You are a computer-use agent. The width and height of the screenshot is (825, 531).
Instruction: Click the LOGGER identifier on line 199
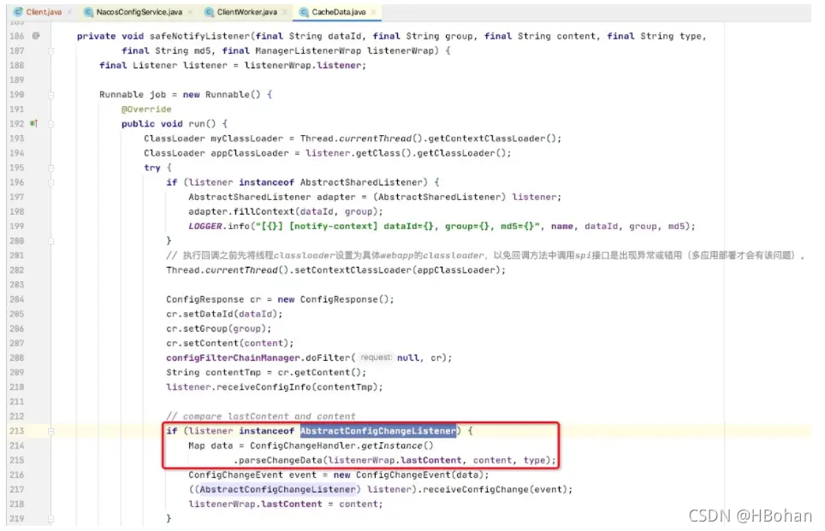pos(205,226)
